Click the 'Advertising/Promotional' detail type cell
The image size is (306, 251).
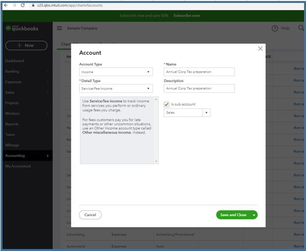tap(175, 234)
